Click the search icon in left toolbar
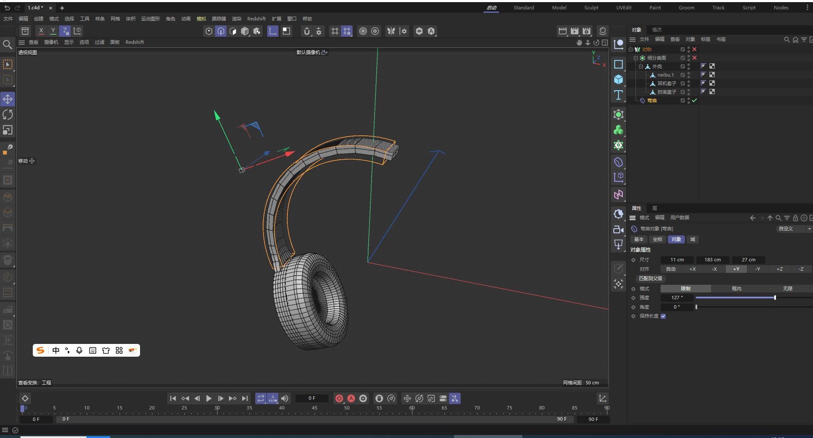This screenshot has height=438, width=813. (x=7, y=44)
